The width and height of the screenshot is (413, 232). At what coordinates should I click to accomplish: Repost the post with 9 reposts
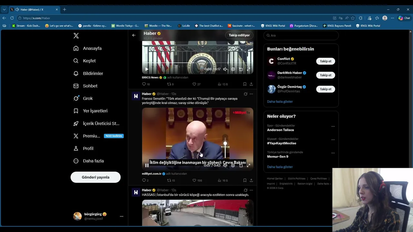pos(170,84)
